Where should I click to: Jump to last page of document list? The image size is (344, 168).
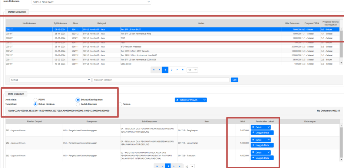tap(183, 70)
